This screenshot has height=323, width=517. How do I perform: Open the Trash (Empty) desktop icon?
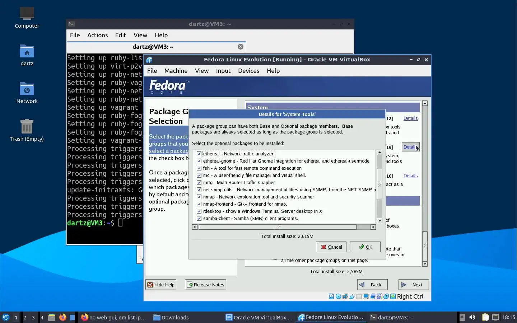tap(27, 130)
